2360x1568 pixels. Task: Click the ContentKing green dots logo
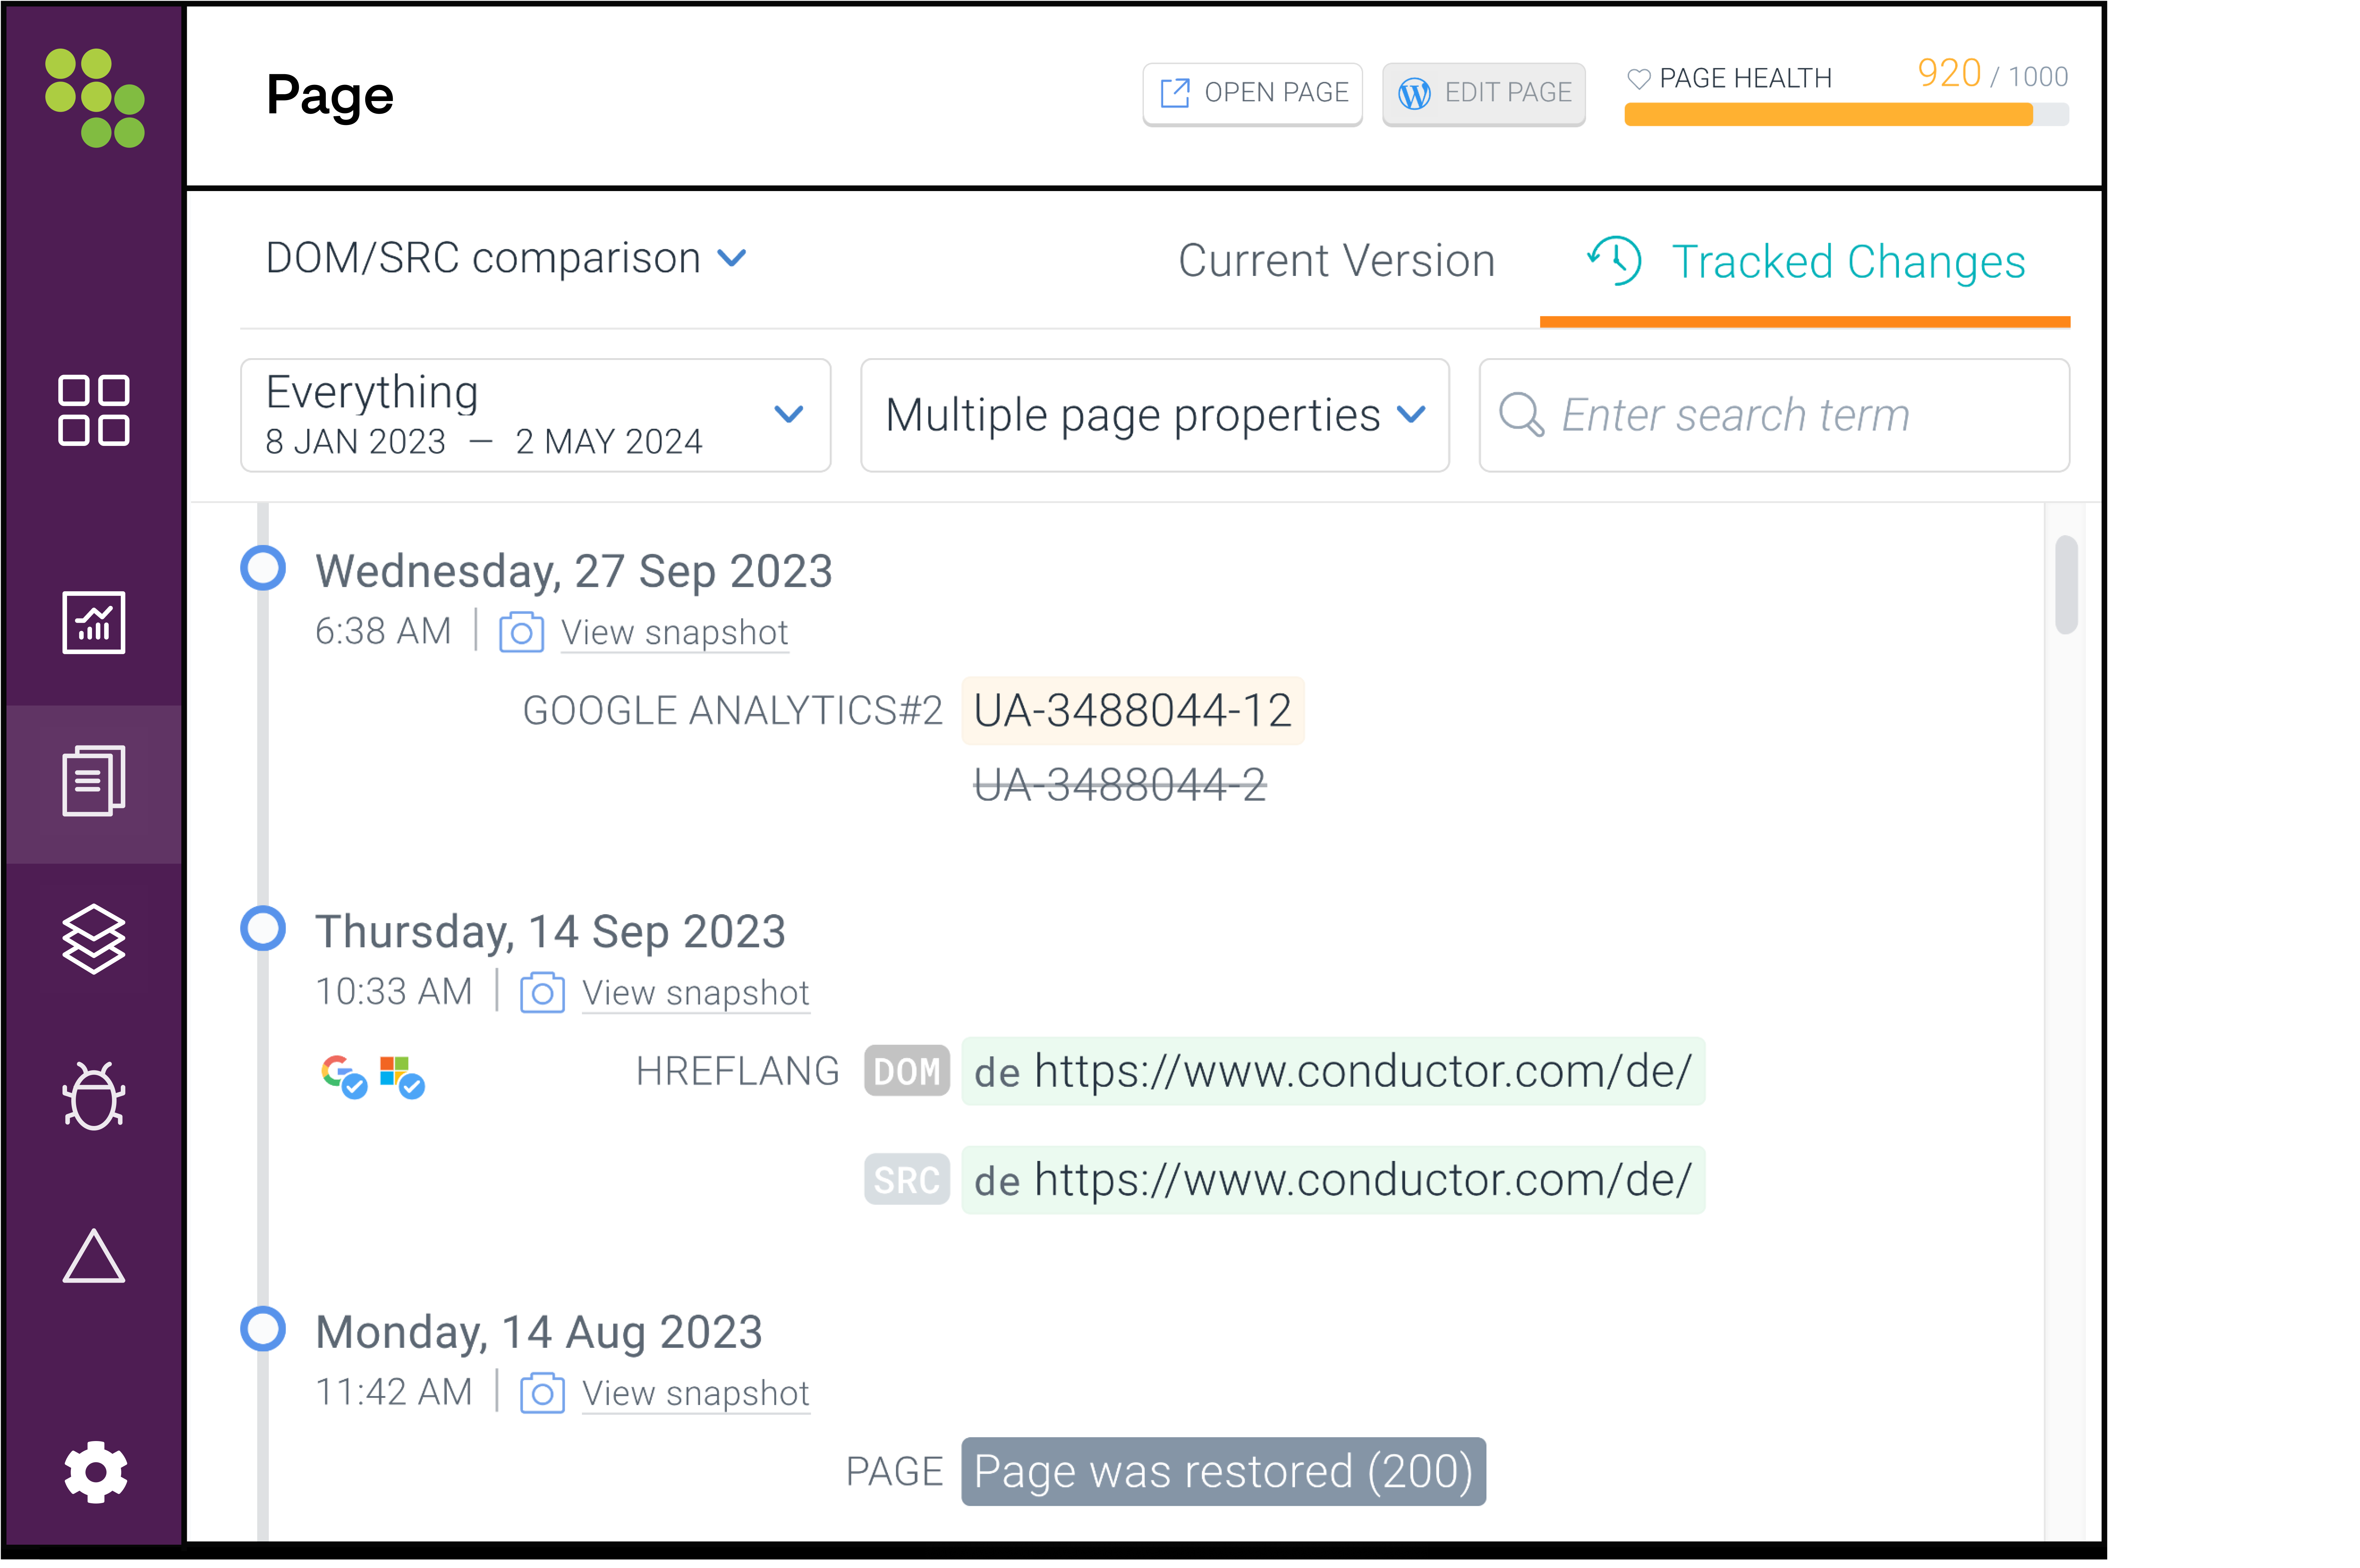coord(95,98)
